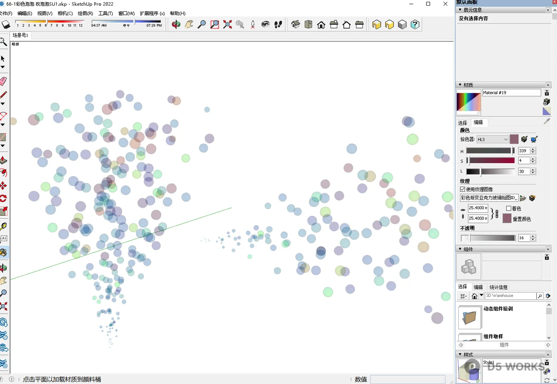The height and width of the screenshot is (384, 557).
Task: Activate the Look Around eye tool
Action: pos(265,24)
